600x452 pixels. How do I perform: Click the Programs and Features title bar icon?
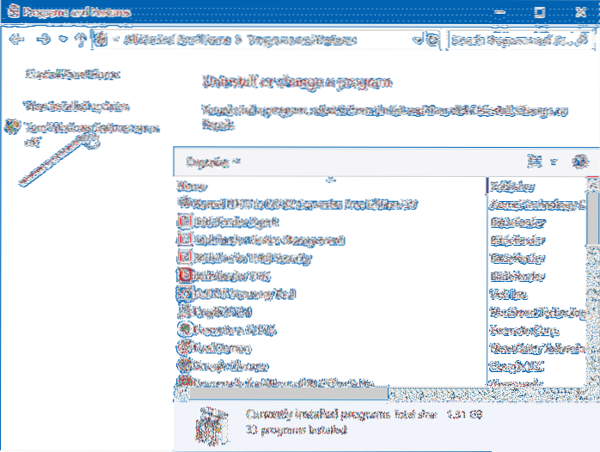point(13,11)
